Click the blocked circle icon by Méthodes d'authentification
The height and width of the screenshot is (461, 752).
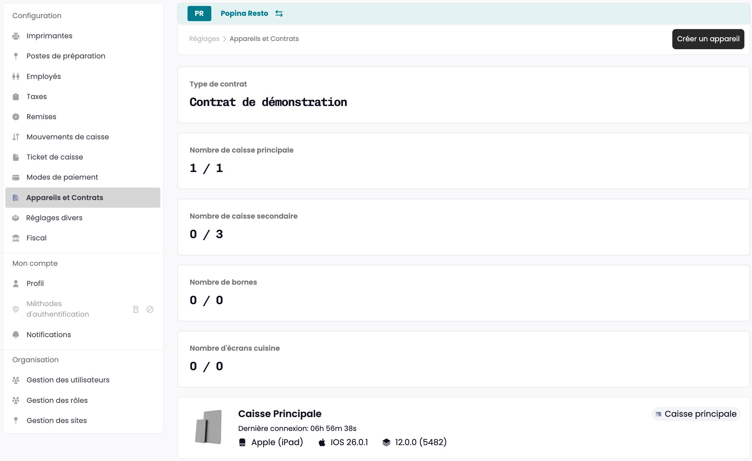[x=150, y=309]
